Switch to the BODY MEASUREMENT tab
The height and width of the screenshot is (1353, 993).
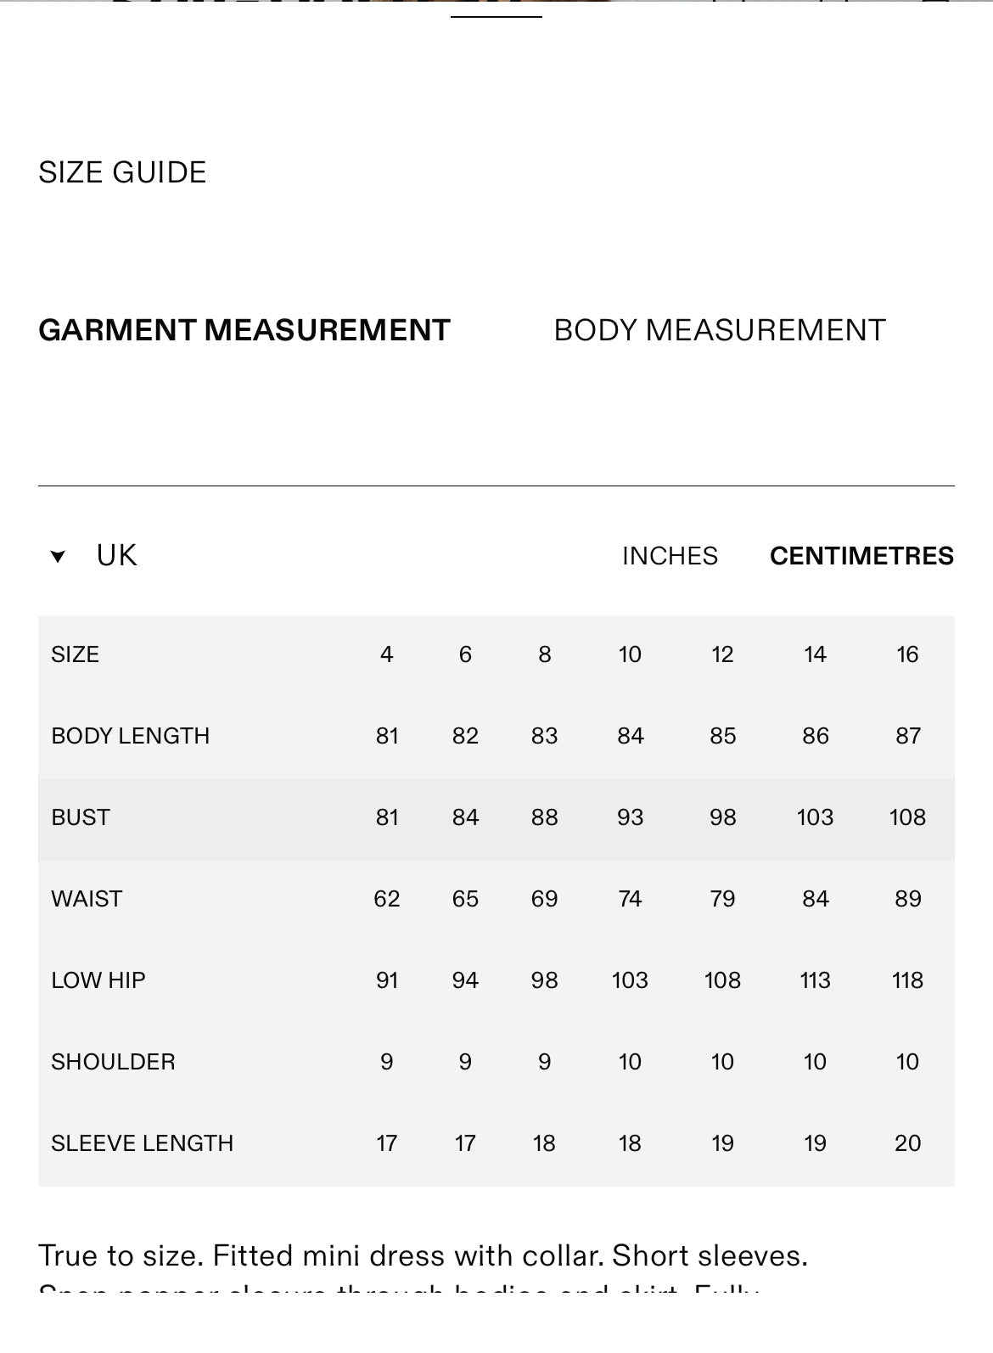click(x=720, y=330)
